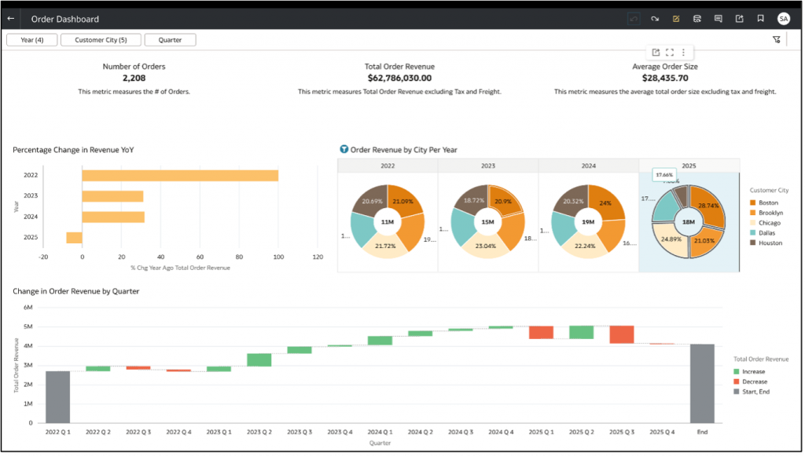Select the gray 2022 Q 1 start bar
The width and height of the screenshot is (805, 456).
[x=58, y=398]
